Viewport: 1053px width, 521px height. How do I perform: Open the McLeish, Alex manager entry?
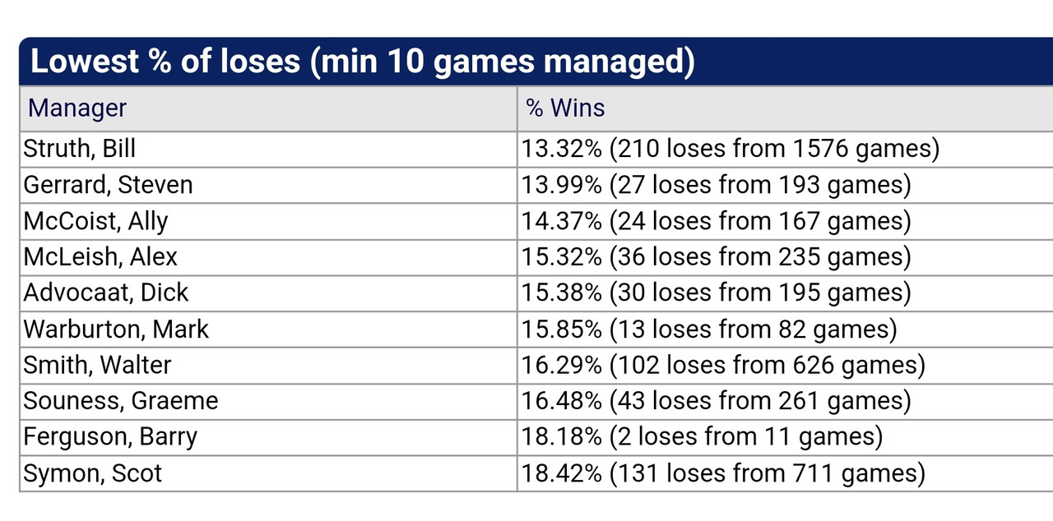[x=100, y=257]
